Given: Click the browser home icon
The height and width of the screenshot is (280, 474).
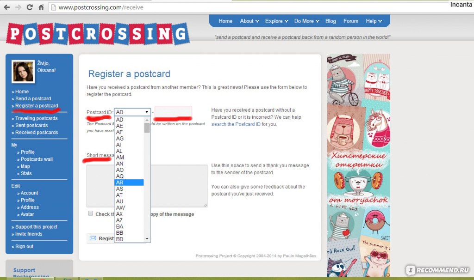Looking at the screenshot, I should point(41,7).
